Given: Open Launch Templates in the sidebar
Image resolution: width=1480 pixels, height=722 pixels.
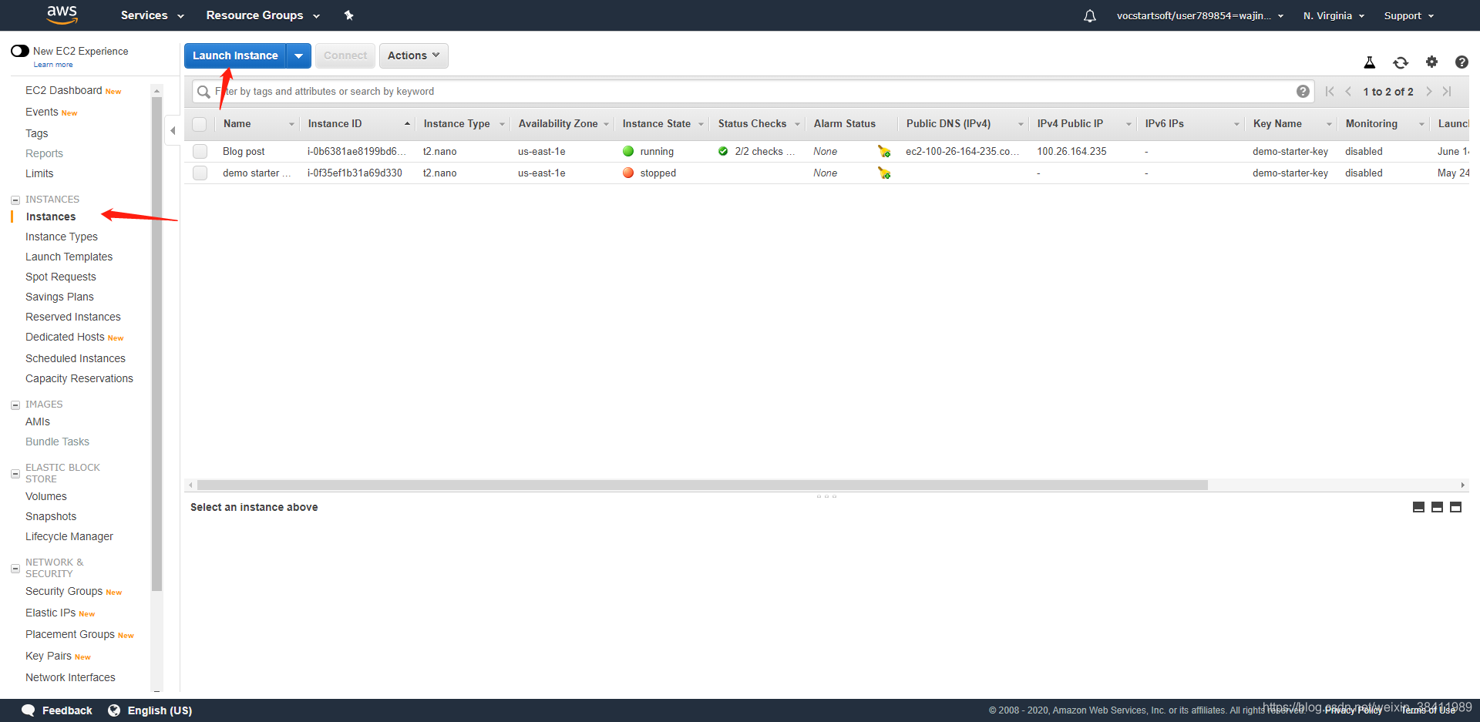Looking at the screenshot, I should click(69, 257).
